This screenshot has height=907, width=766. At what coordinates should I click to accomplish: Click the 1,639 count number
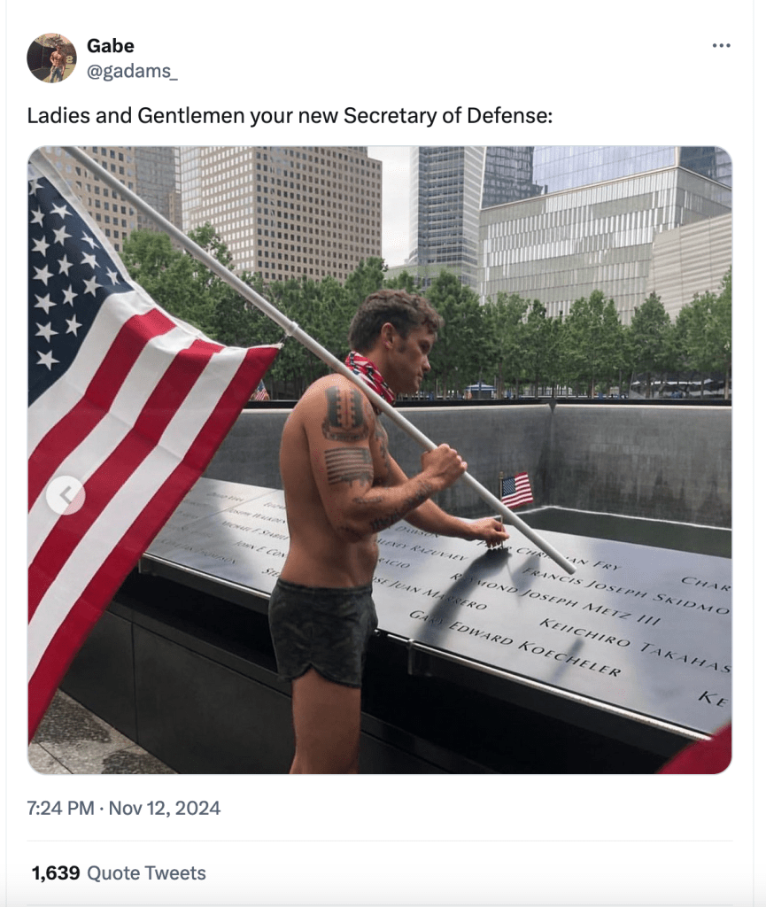coord(56,872)
